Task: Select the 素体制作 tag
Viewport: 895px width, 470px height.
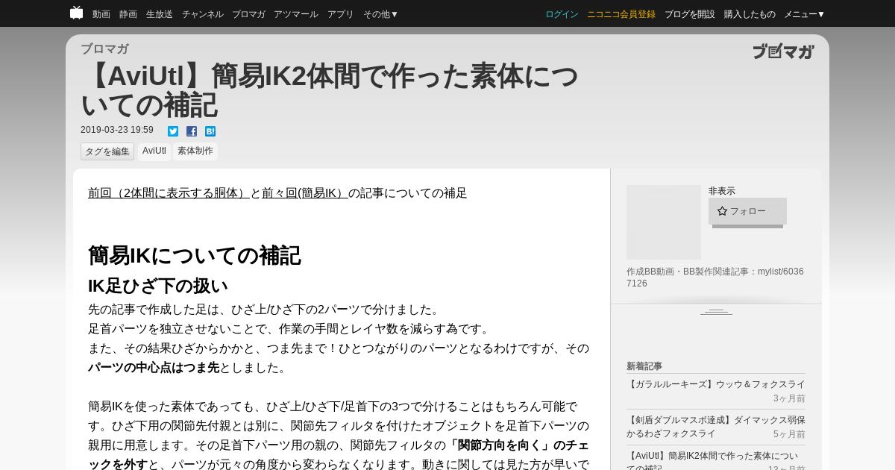Action: pos(195,151)
